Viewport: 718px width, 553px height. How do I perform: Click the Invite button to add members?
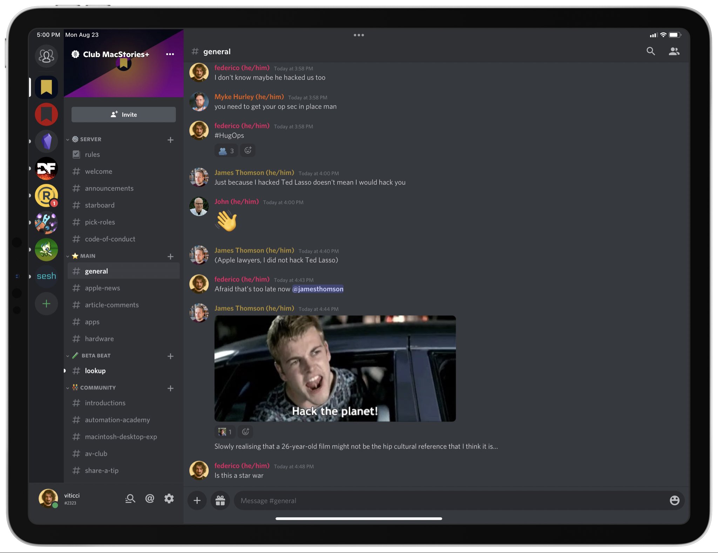click(124, 114)
